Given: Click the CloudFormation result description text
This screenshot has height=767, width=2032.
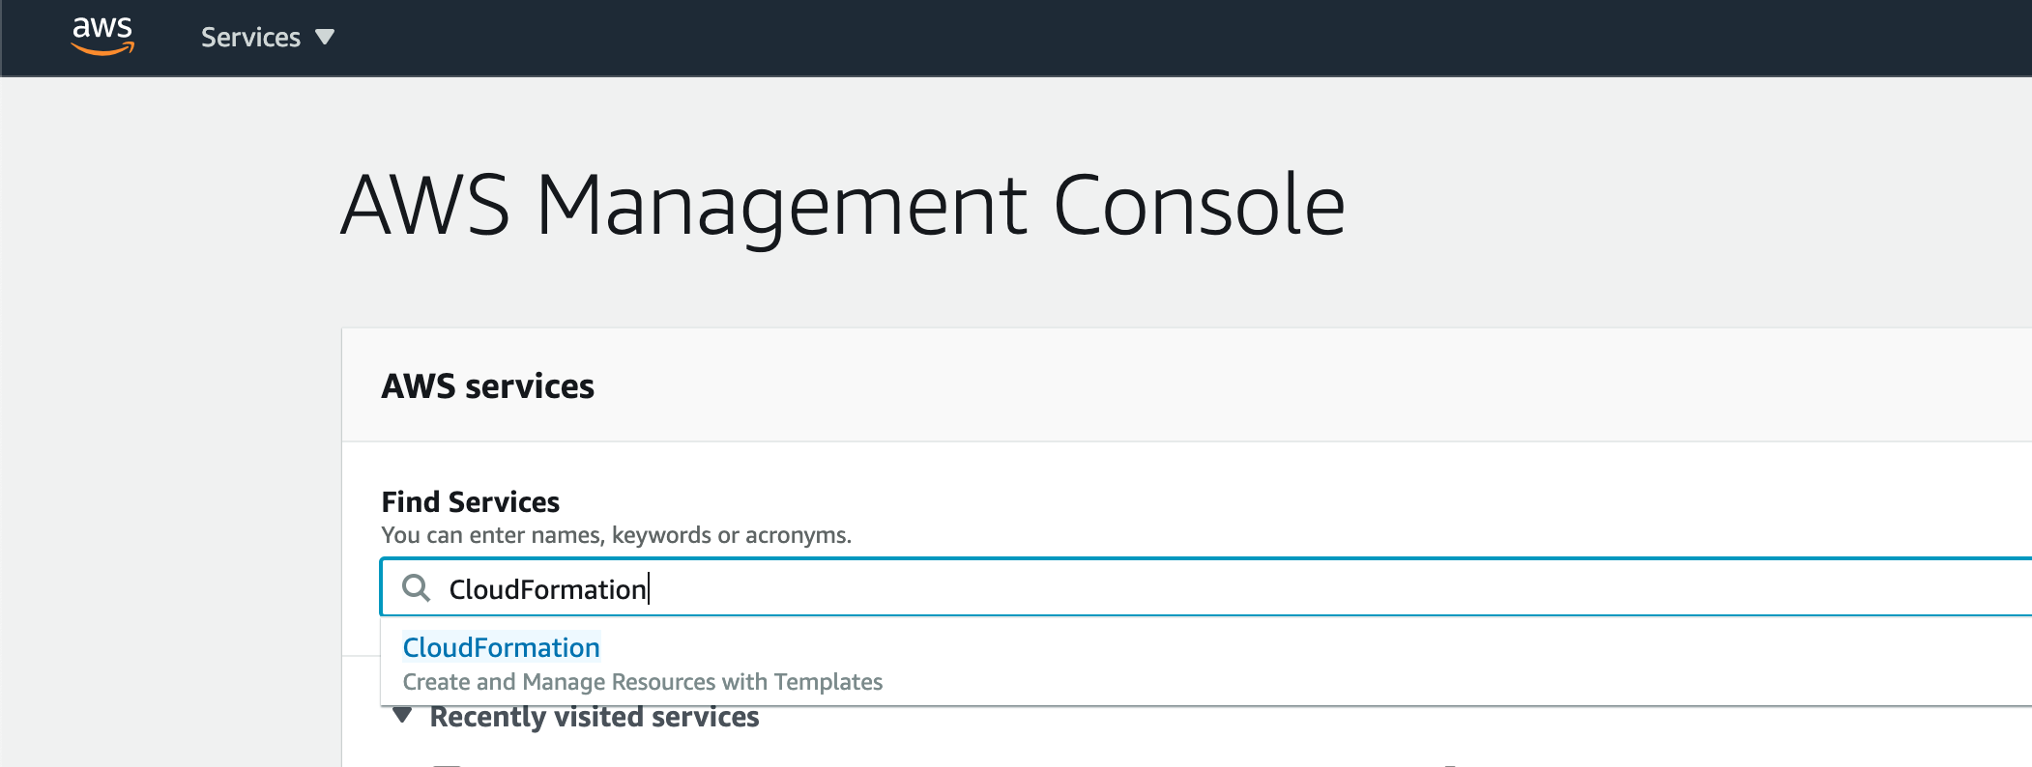Looking at the screenshot, I should (642, 682).
